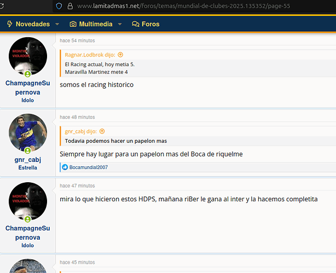Image resolution: width=336 pixels, height=273 pixels.
Task: Click ChampagneSupernova avatar on 47-minute post
Action: [x=28, y=201]
